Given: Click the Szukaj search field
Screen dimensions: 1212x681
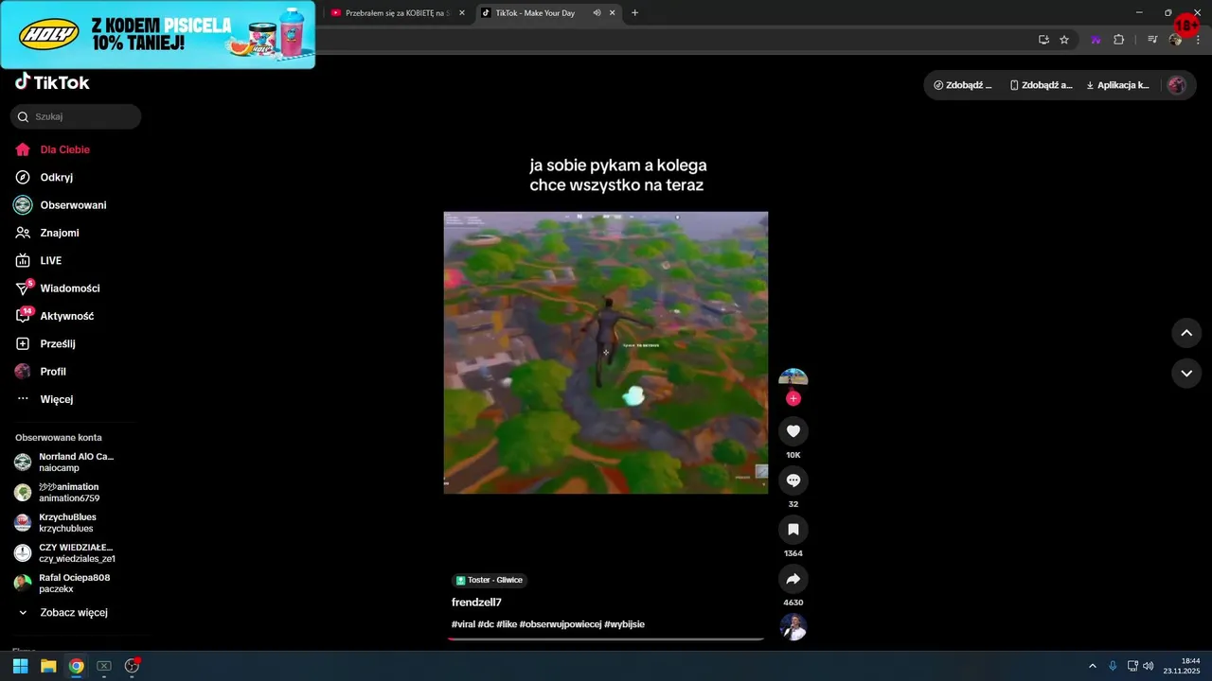Looking at the screenshot, I should tap(76, 116).
